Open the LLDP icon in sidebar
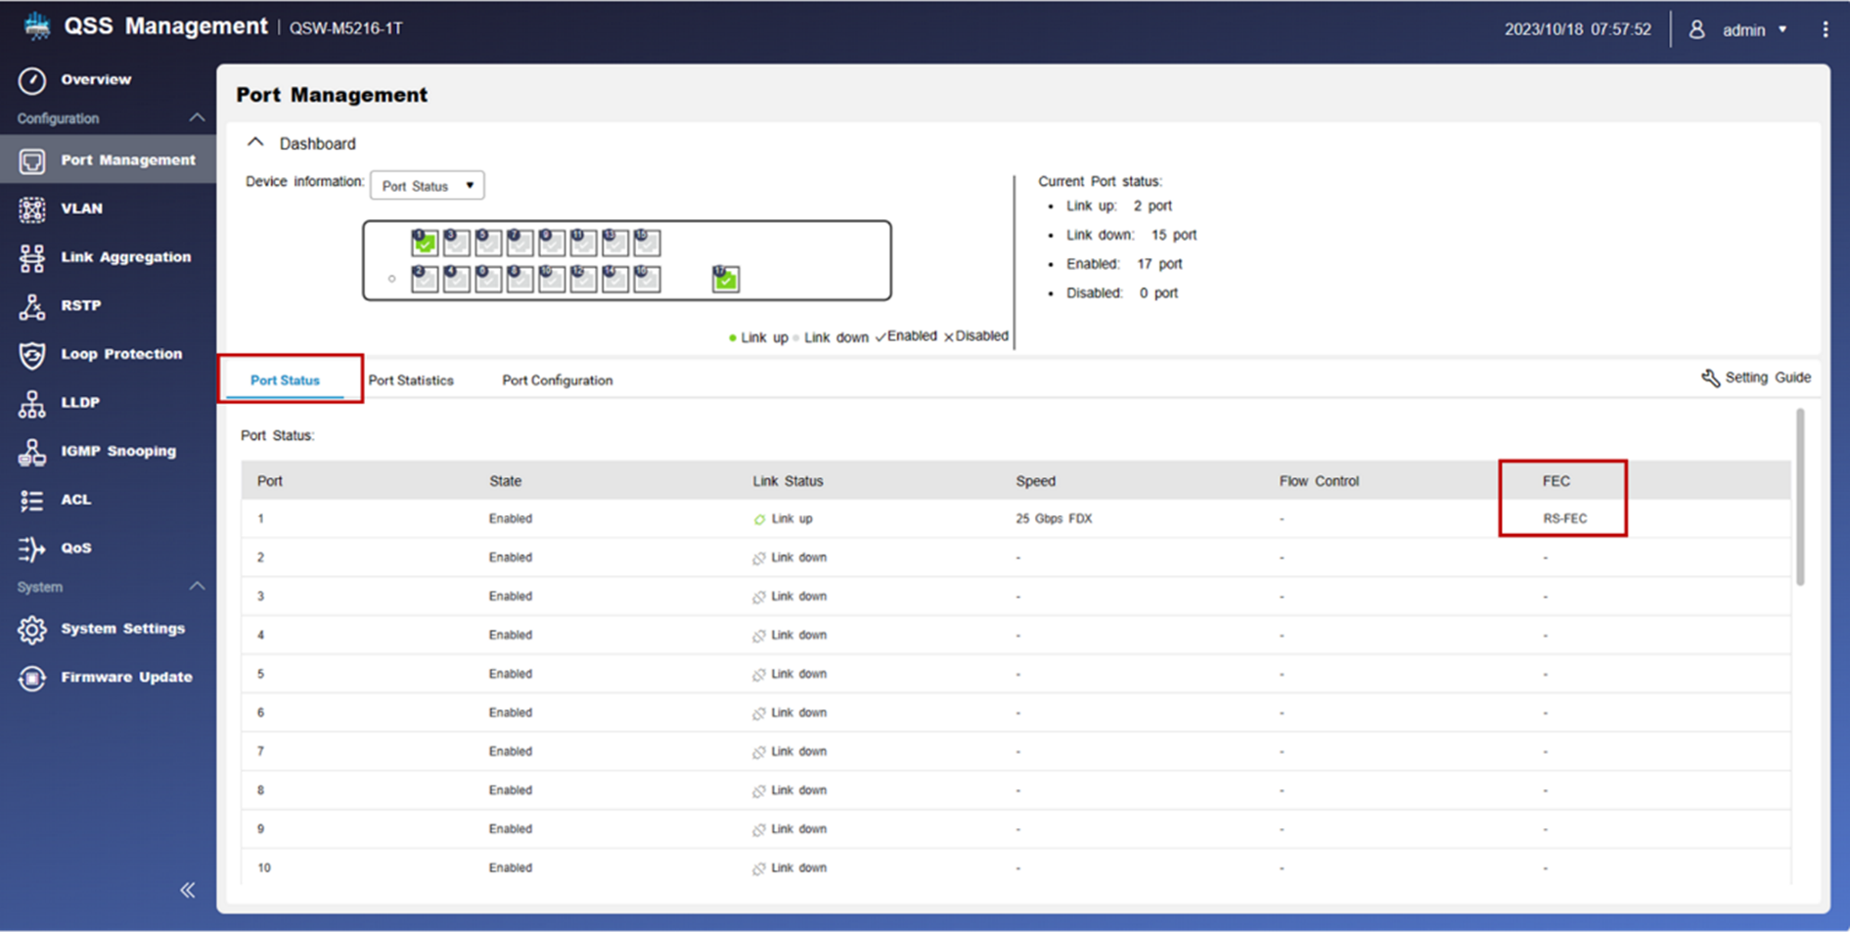The width and height of the screenshot is (1850, 932). (31, 403)
